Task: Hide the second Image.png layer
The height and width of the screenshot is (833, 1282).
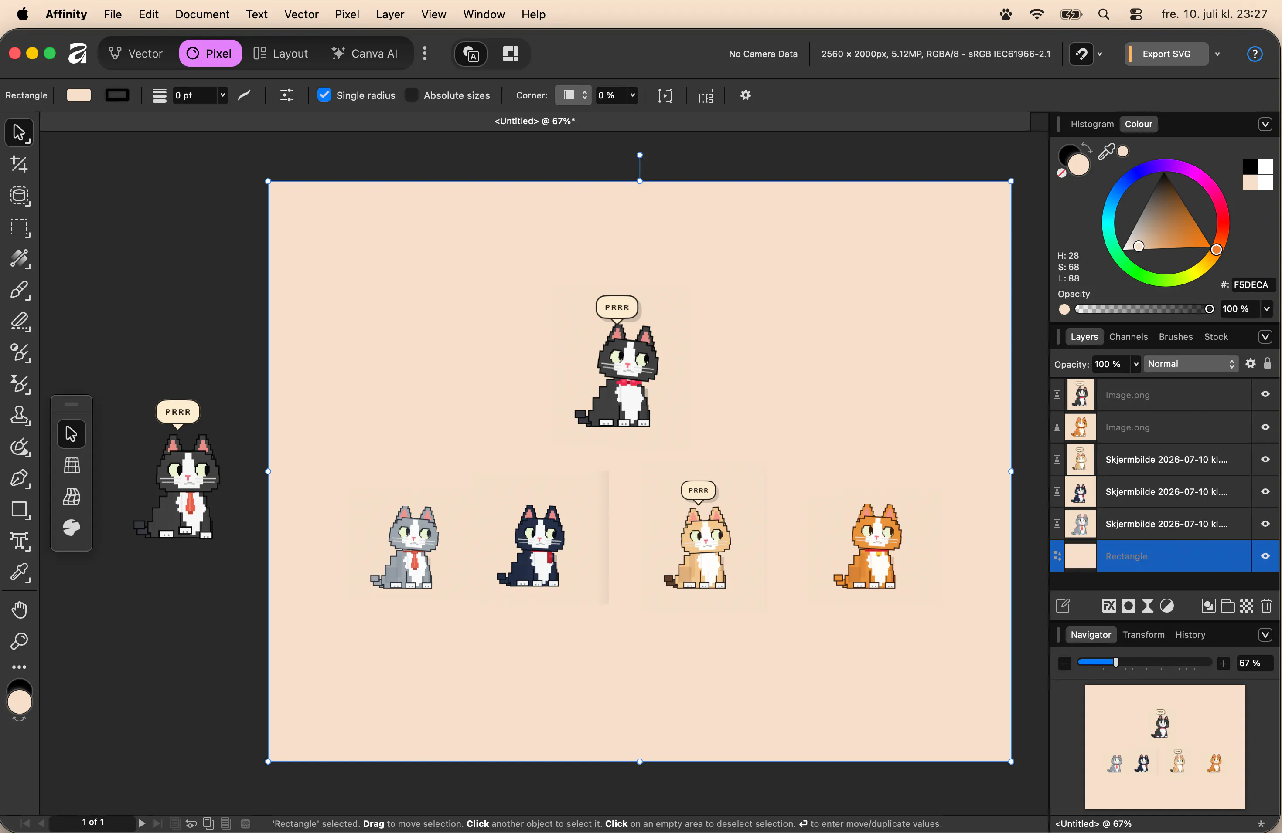Action: [1265, 427]
